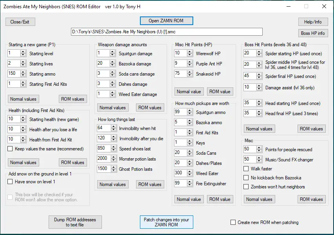Click the Starting lives spinner arrows
The image size is (334, 235).
pos(23,63)
